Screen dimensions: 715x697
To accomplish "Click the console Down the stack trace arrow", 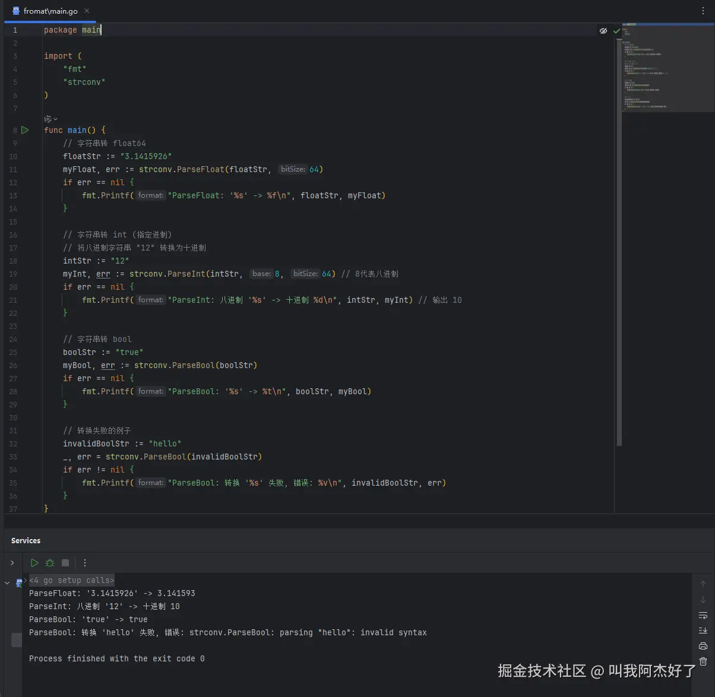I will [x=703, y=600].
